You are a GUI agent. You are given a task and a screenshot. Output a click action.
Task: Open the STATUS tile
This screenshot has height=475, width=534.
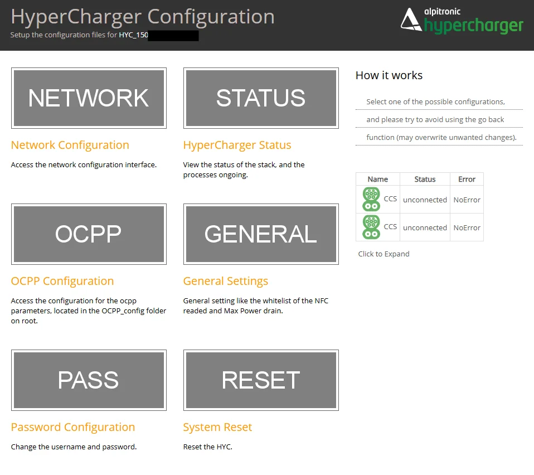click(261, 98)
